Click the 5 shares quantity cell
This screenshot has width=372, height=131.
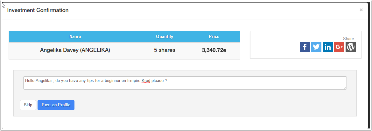(x=165, y=50)
